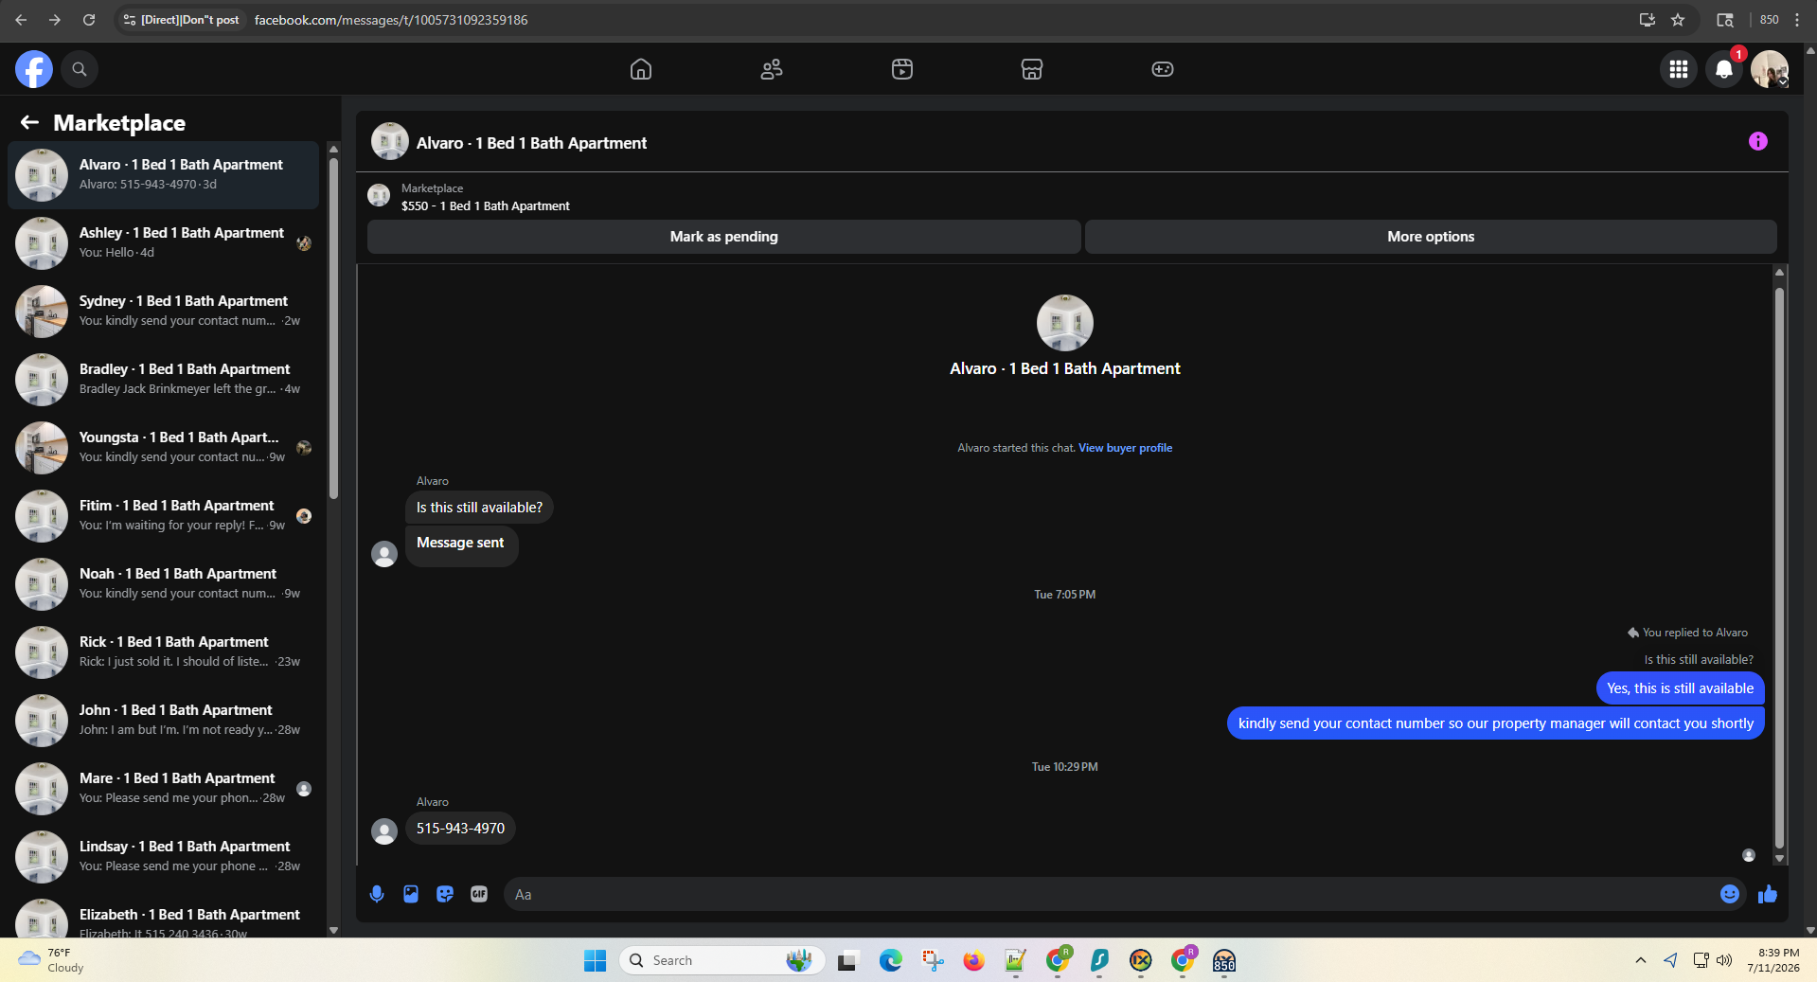Open Fitim's 1 Bed 1 Bath conversation
This screenshot has width=1817, height=982.
click(x=163, y=516)
